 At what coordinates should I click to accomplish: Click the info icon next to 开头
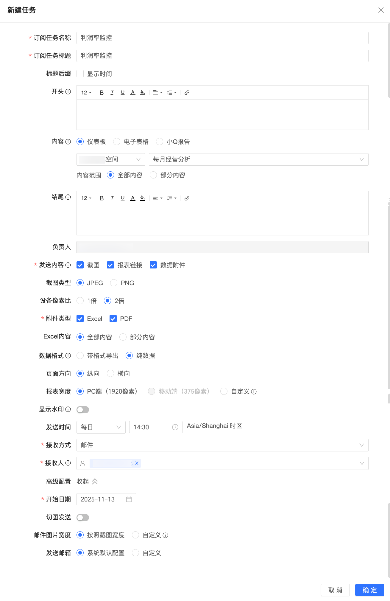tap(68, 91)
